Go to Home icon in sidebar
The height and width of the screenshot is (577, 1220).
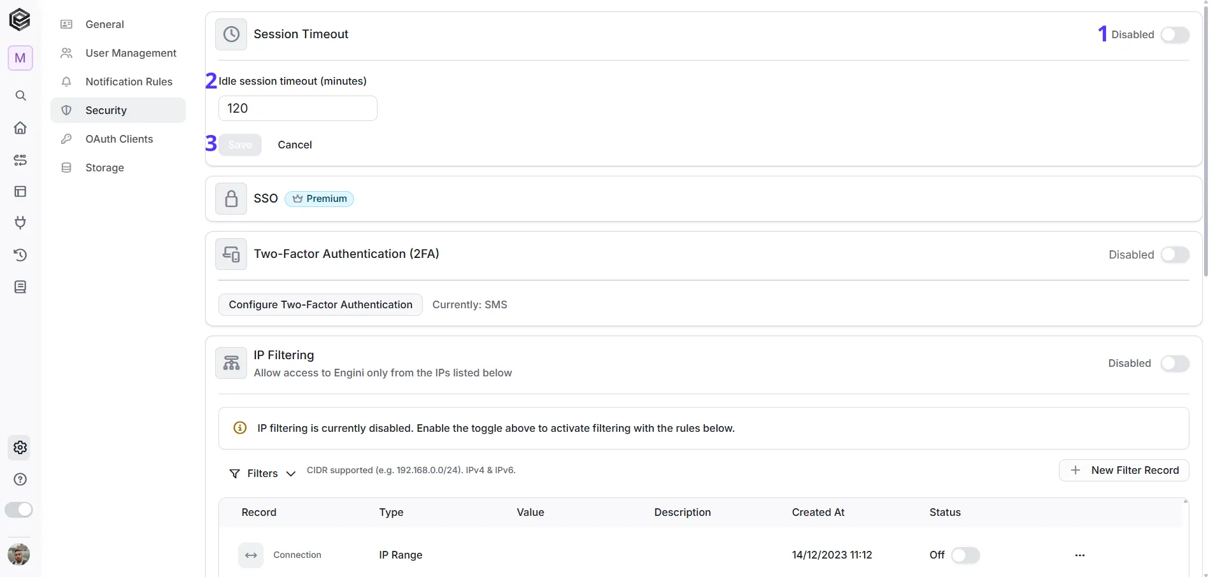point(20,127)
